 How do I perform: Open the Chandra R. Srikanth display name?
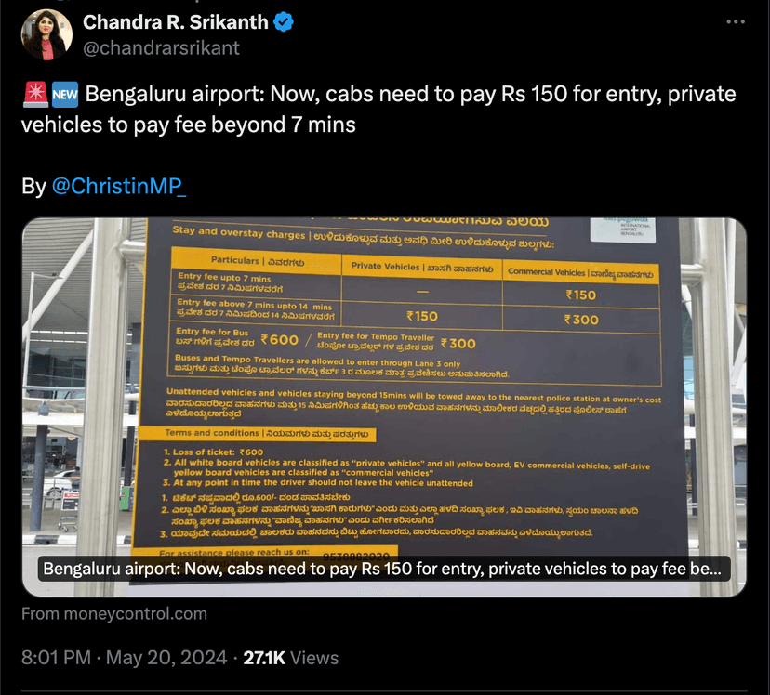175,22
